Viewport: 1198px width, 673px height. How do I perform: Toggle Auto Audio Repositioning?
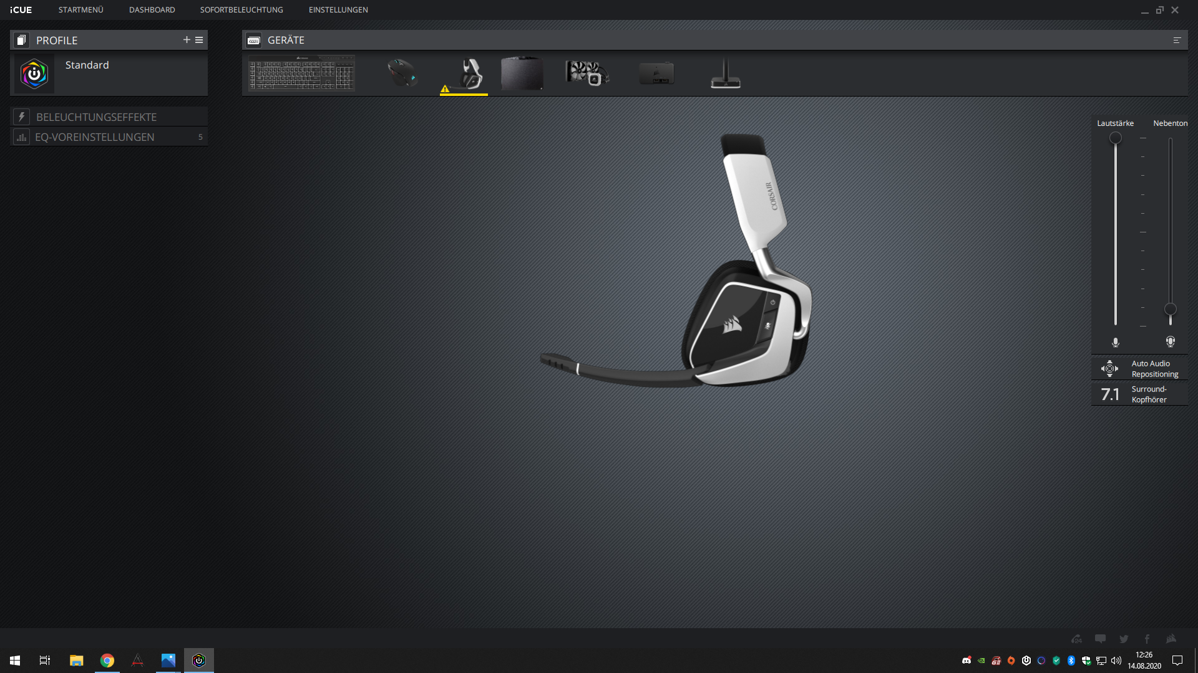(1139, 368)
